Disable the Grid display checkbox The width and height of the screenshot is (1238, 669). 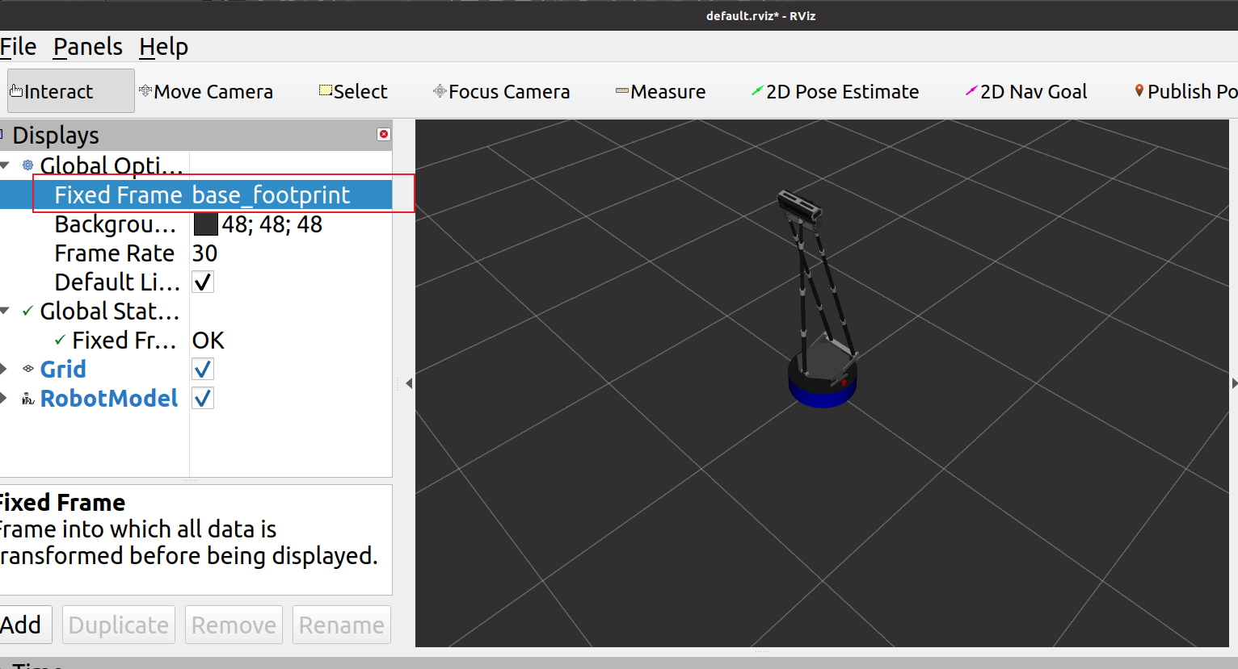[203, 370]
